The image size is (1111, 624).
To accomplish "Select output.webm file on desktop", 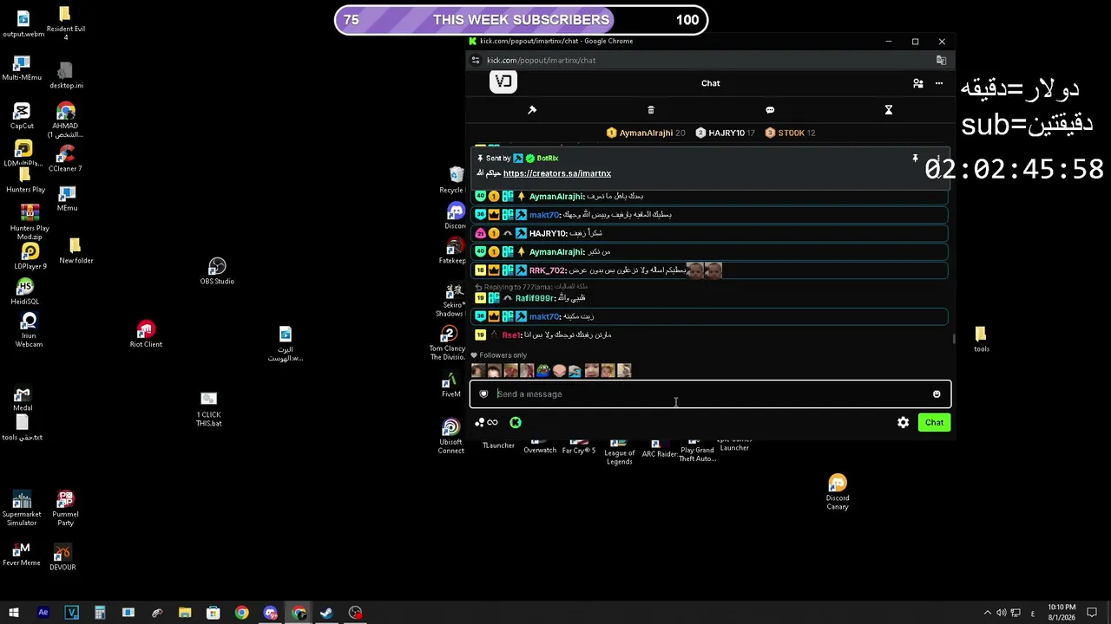I will click(23, 24).
